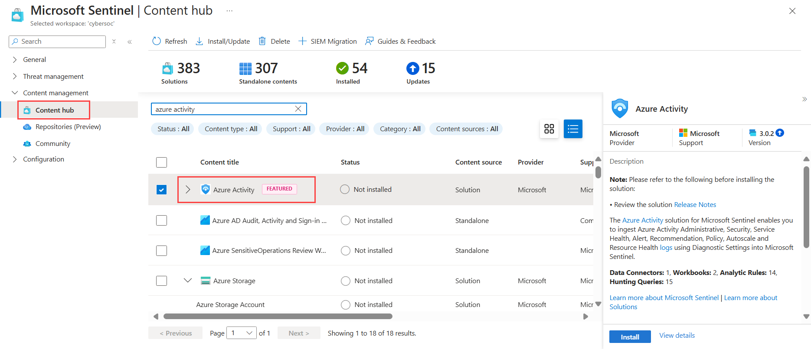Click the Delete trash icon
This screenshot has height=349, width=811.
(x=262, y=41)
